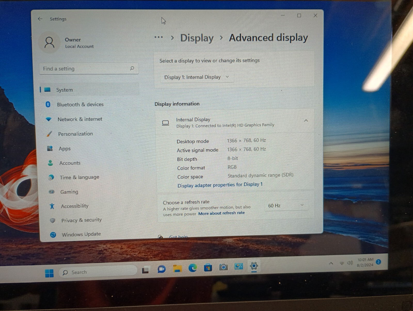Viewport: 413px width, 311px height.
Task: Open the 60 Hz refresh rate dropdown
Action: [286, 206]
